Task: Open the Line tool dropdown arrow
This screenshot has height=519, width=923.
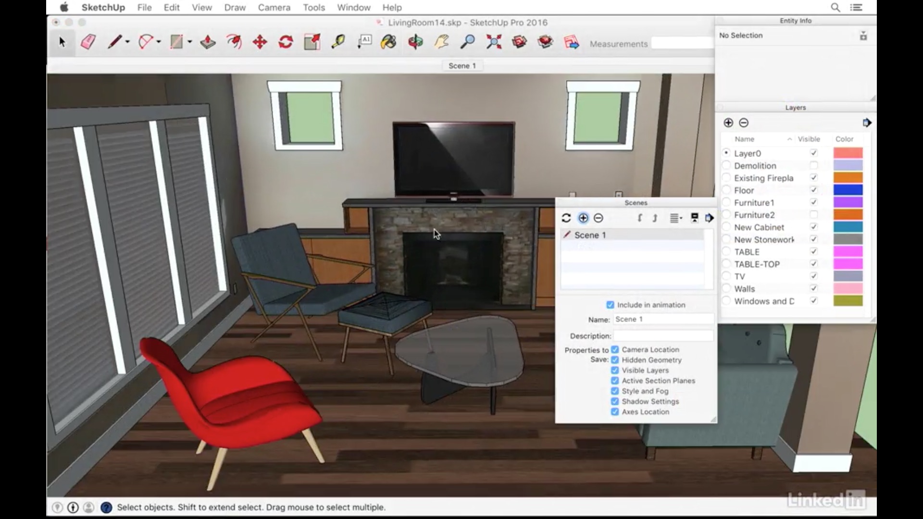Action: (x=127, y=42)
